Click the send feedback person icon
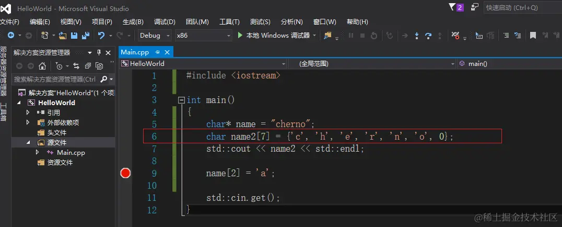The width and height of the screenshot is (562, 227). point(475,7)
